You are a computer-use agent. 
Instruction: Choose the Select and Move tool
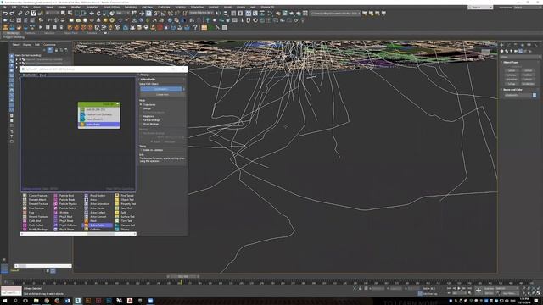(92, 14)
